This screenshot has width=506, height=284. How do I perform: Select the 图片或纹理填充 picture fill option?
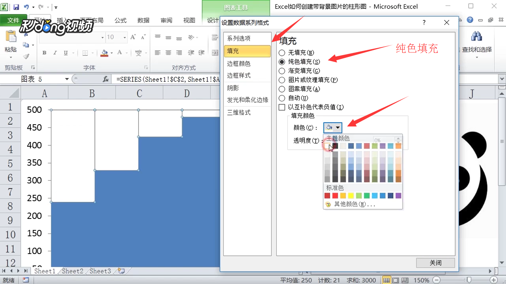coord(282,80)
